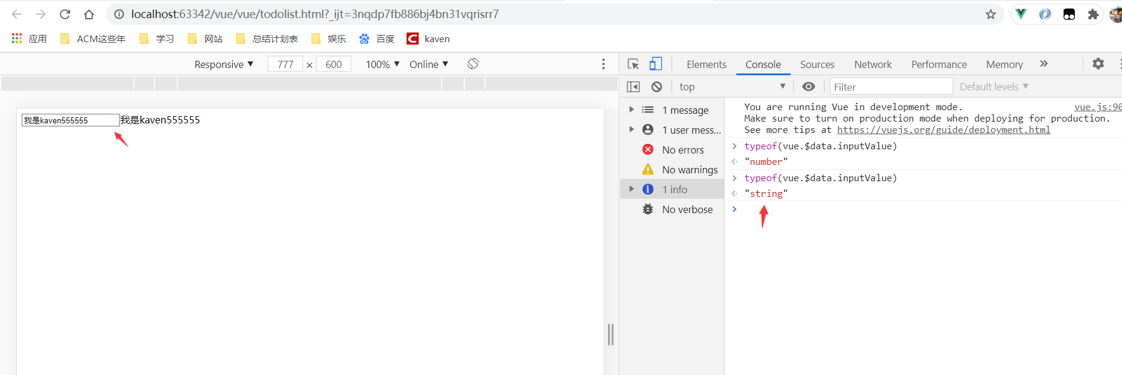Switch to the Performance tab
This screenshot has width=1122, height=375.
(939, 64)
